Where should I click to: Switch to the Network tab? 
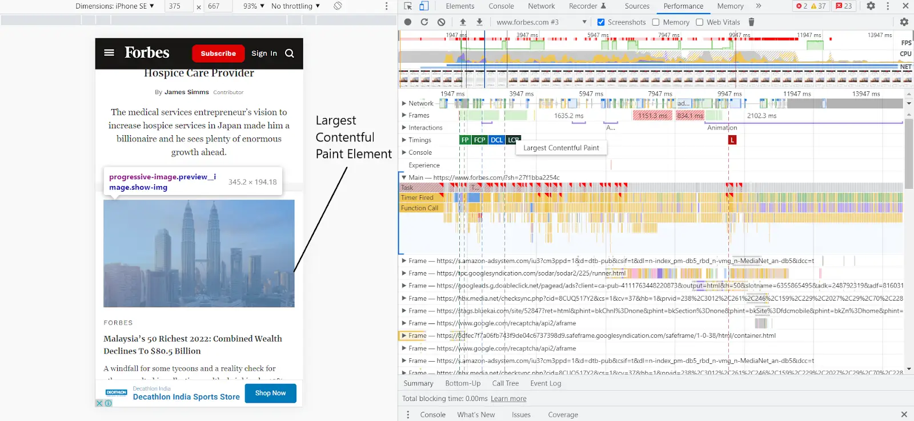[541, 6]
